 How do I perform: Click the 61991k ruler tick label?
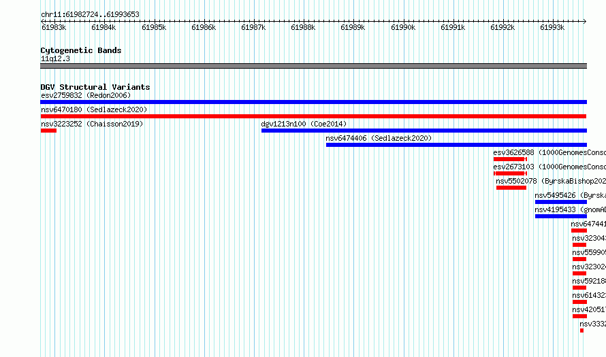(x=453, y=27)
